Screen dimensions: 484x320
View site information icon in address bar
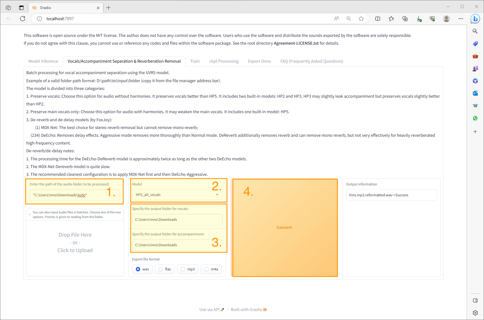pyautogui.click(x=39, y=19)
